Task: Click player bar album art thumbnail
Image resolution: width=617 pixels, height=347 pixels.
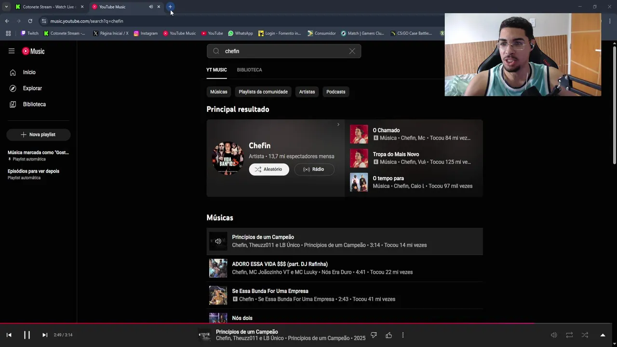Action: pyautogui.click(x=204, y=335)
